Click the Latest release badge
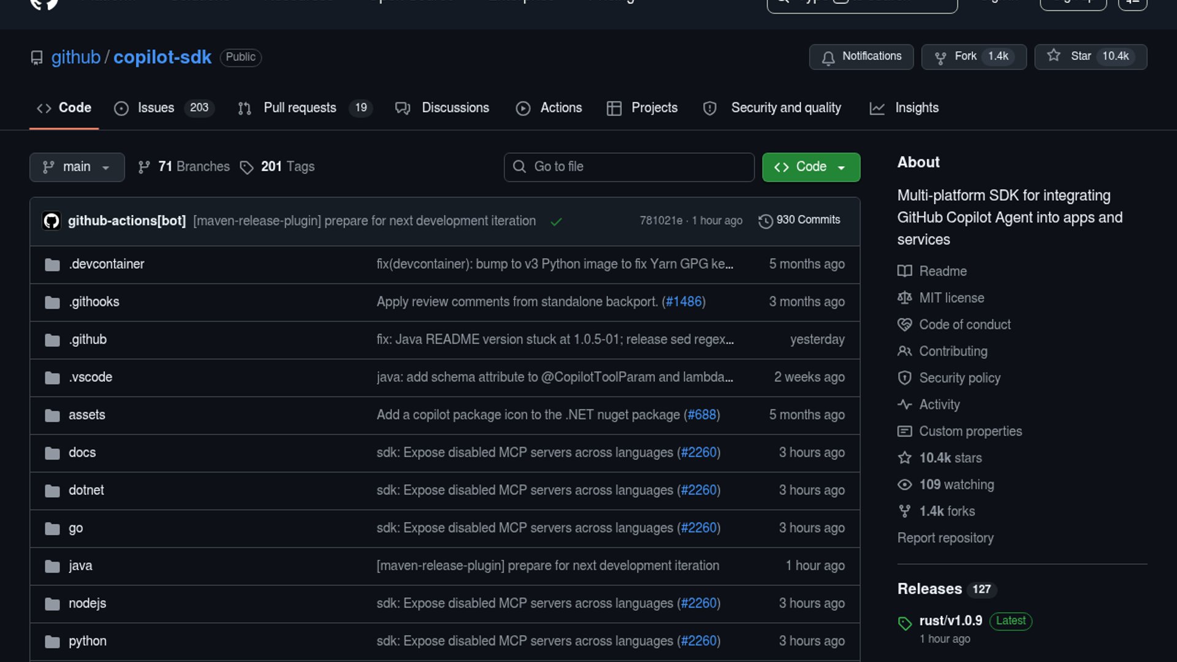 (x=1011, y=621)
